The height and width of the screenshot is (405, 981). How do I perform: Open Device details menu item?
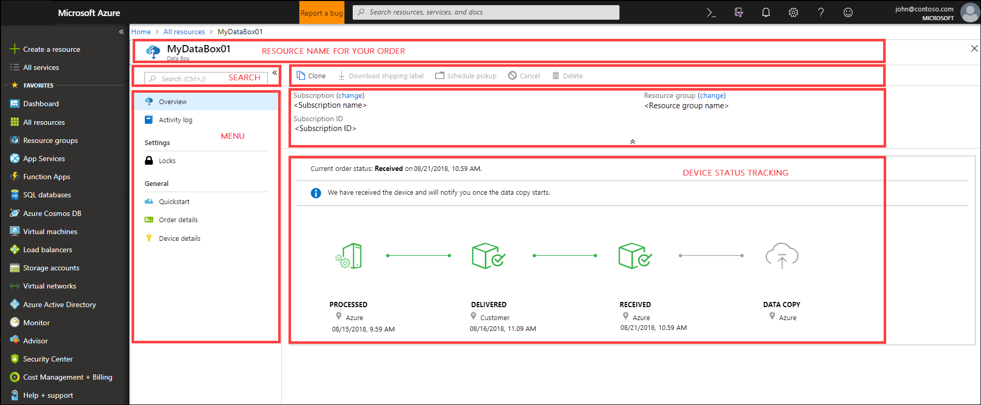[179, 239]
